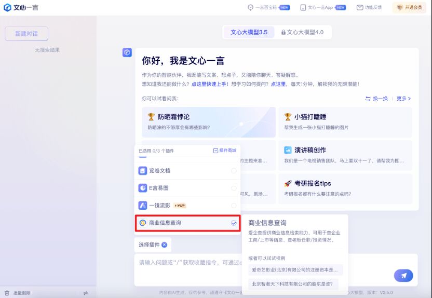
Task: Select the 文心大模型3.5 tab
Action: click(249, 32)
